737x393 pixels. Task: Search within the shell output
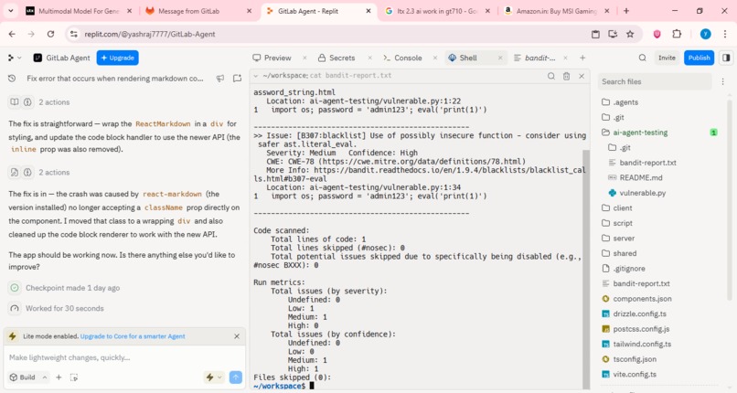point(551,76)
